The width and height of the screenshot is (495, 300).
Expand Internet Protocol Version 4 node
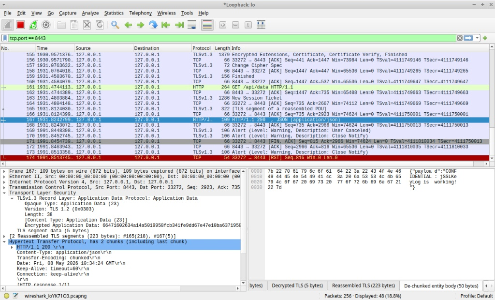click(x=4, y=182)
